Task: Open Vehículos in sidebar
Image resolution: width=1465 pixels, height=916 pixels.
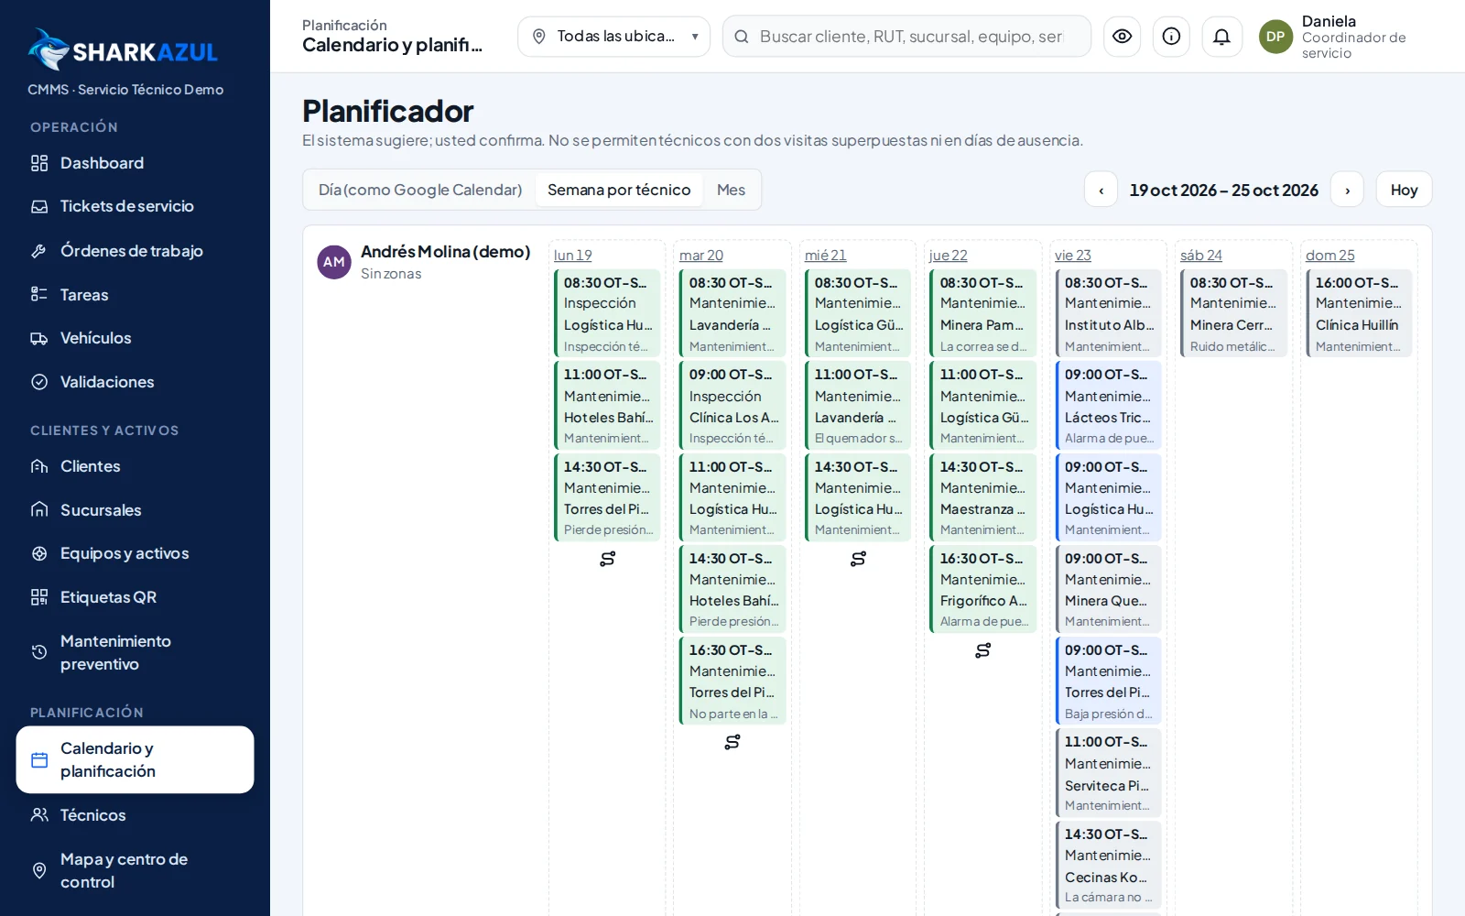Action: click(135, 338)
